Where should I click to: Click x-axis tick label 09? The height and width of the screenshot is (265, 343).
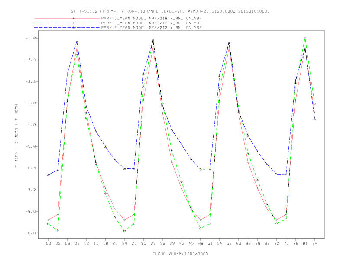coord(77,243)
